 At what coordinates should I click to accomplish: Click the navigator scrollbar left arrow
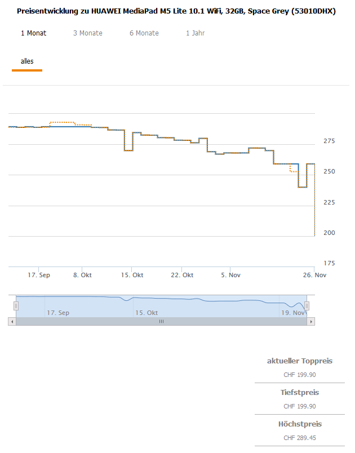tap(12, 321)
